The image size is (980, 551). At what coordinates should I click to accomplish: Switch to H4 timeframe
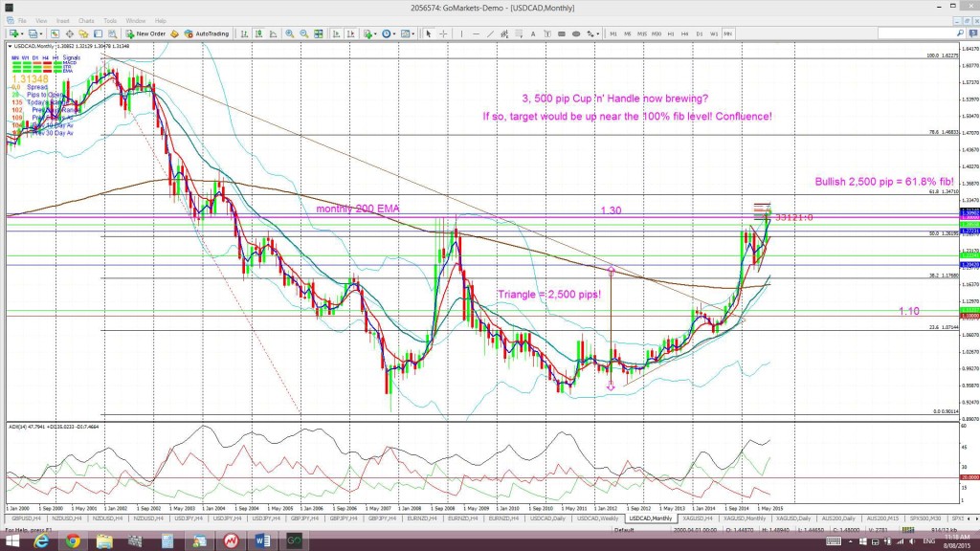click(x=685, y=33)
